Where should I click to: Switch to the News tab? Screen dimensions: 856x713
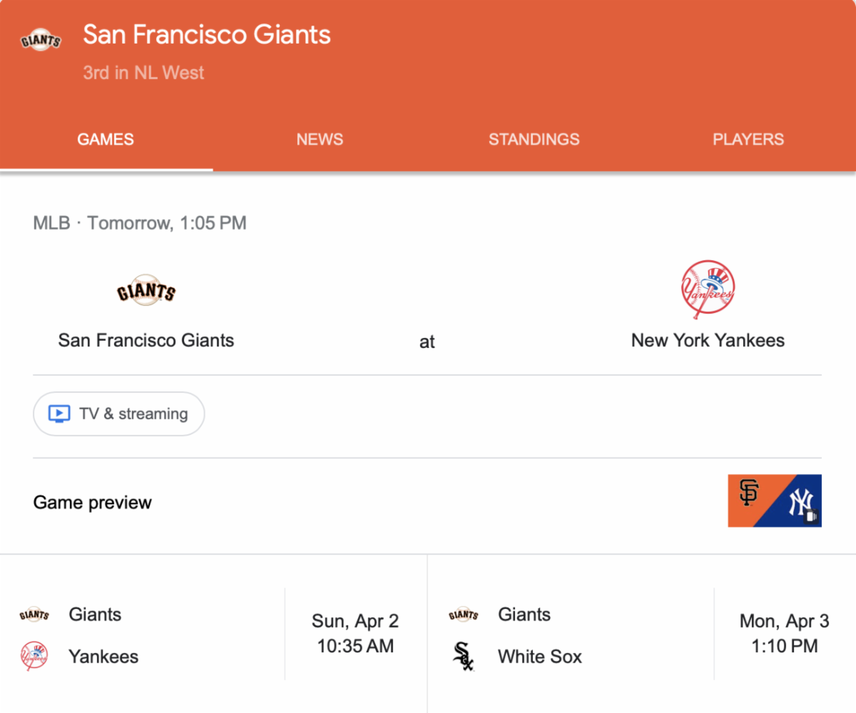320,140
